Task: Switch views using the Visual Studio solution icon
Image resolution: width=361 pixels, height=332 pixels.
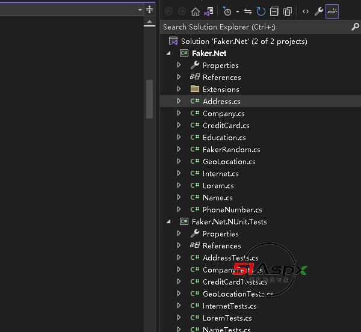Action: point(208,11)
